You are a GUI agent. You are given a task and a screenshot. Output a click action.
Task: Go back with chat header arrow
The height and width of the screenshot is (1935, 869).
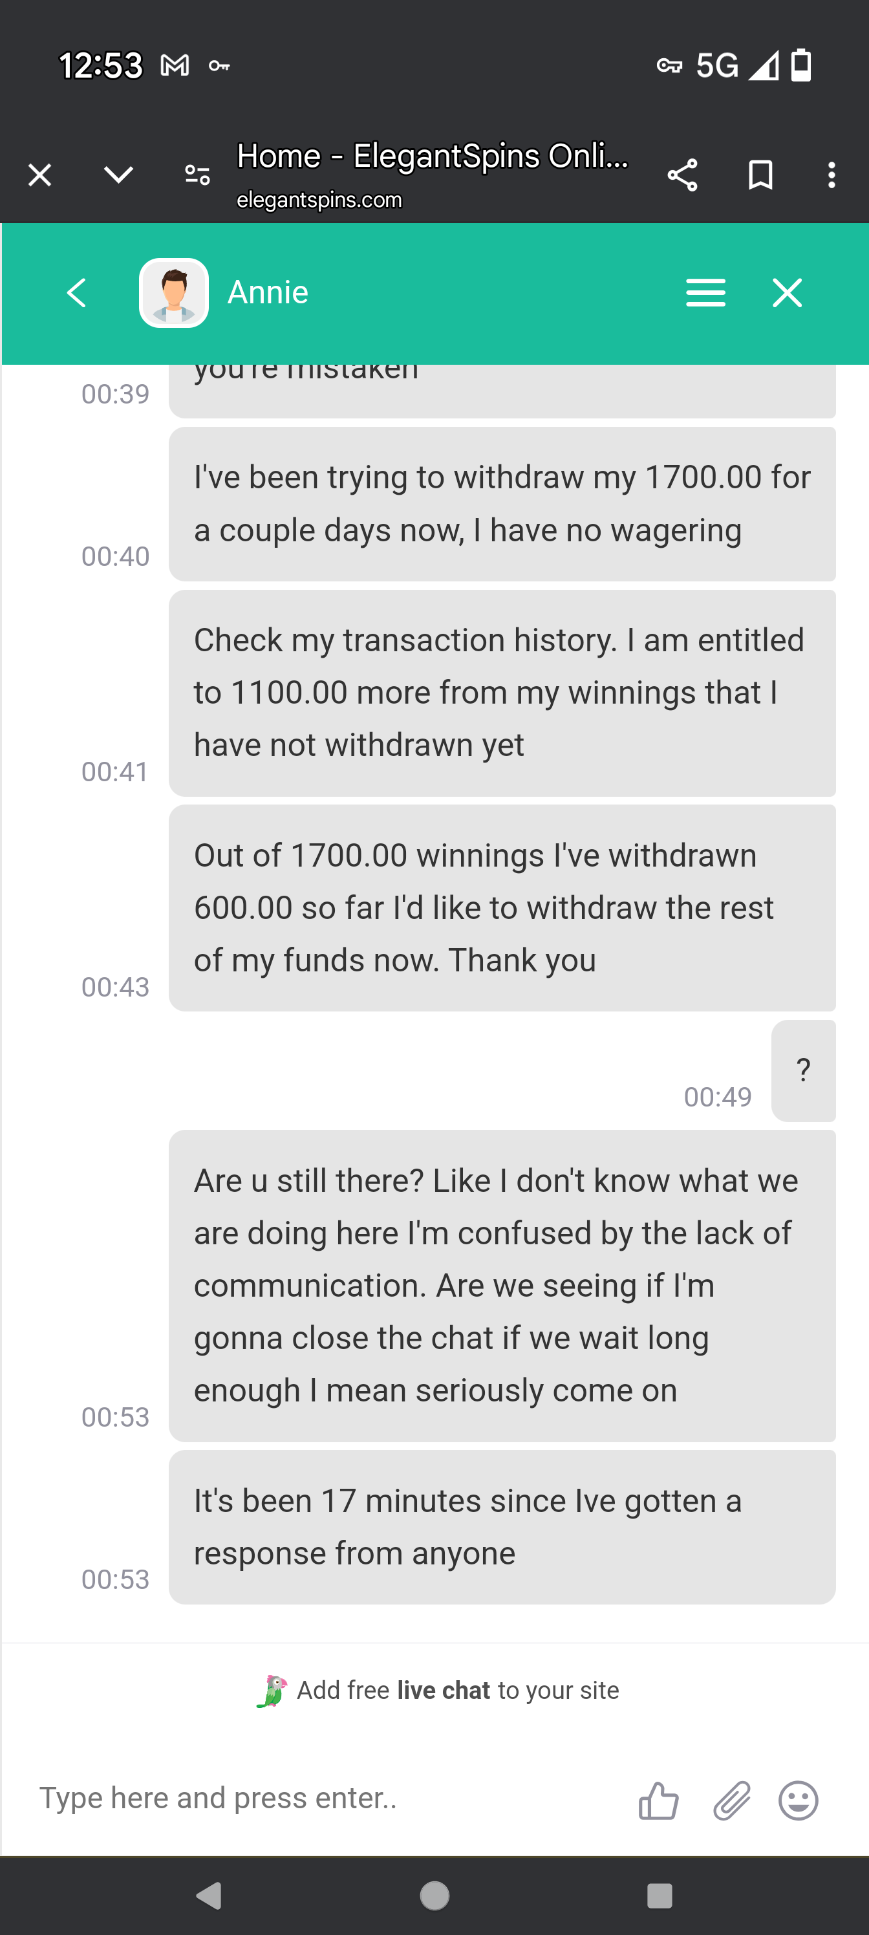pyautogui.click(x=76, y=293)
